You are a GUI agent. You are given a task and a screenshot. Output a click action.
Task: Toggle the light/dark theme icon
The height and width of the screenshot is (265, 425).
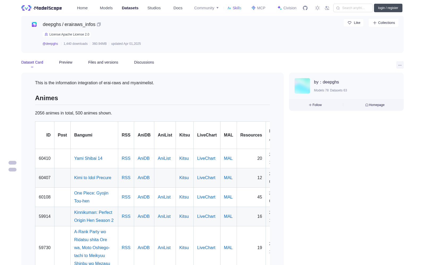[x=317, y=8]
